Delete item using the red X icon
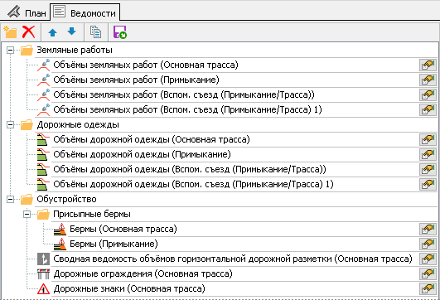 (x=29, y=32)
